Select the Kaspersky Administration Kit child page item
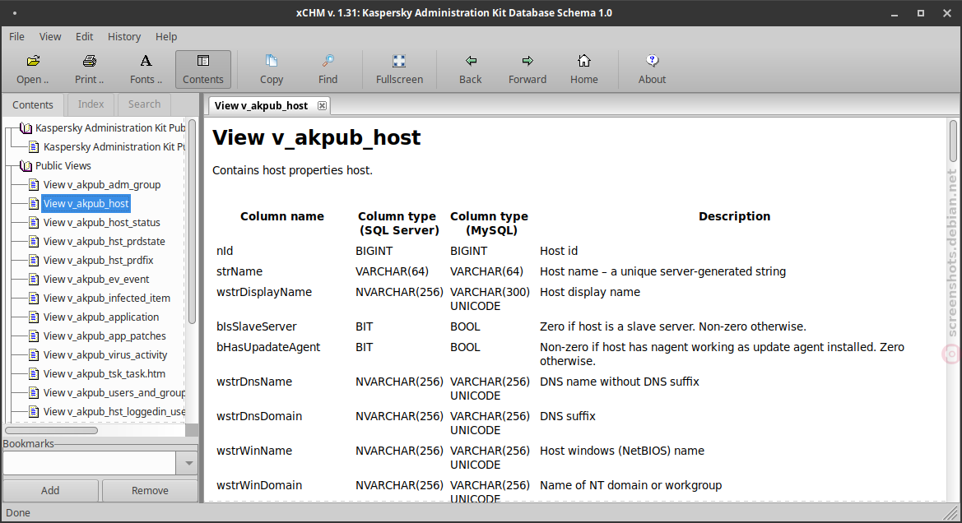The image size is (962, 523). pos(114,147)
